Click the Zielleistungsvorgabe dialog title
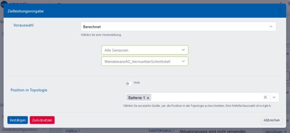The width and height of the screenshot is (290, 133). click(25, 11)
